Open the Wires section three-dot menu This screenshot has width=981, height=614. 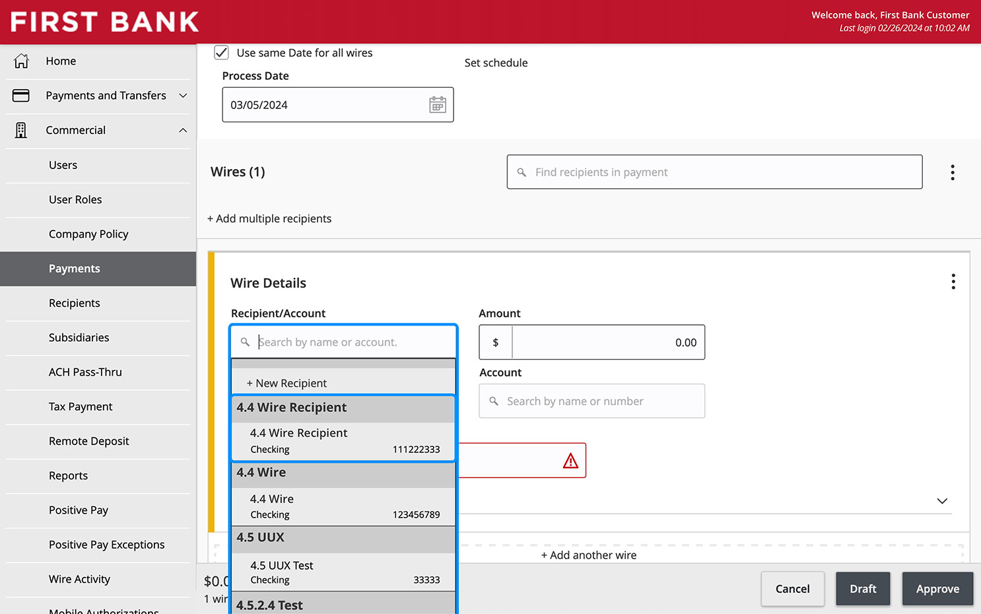pos(952,172)
